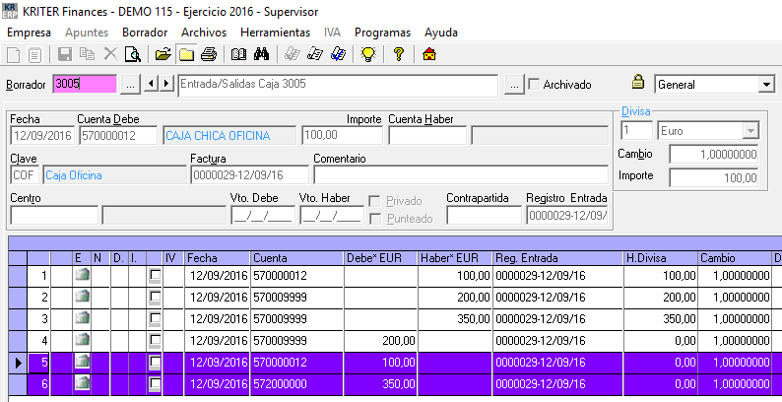Screen dimensions: 782x402
Task: Open the Euro currency dropdown
Action: 750,131
